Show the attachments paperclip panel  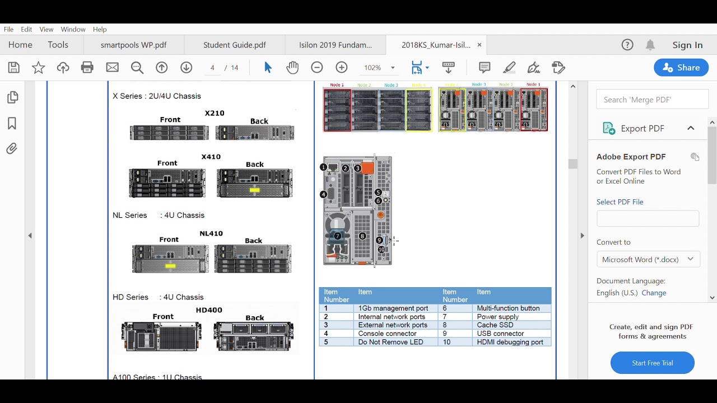coord(12,148)
